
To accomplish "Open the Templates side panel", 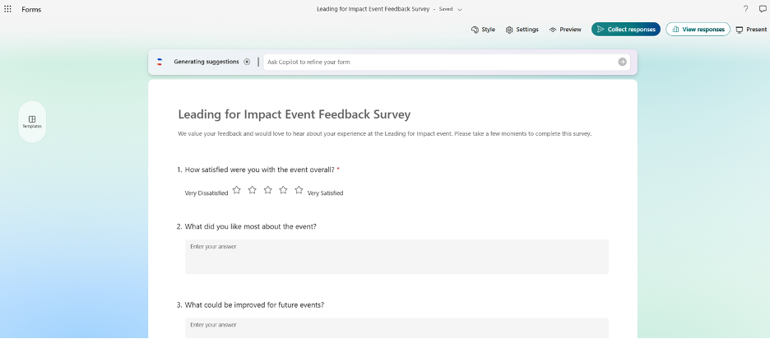I will (x=32, y=122).
